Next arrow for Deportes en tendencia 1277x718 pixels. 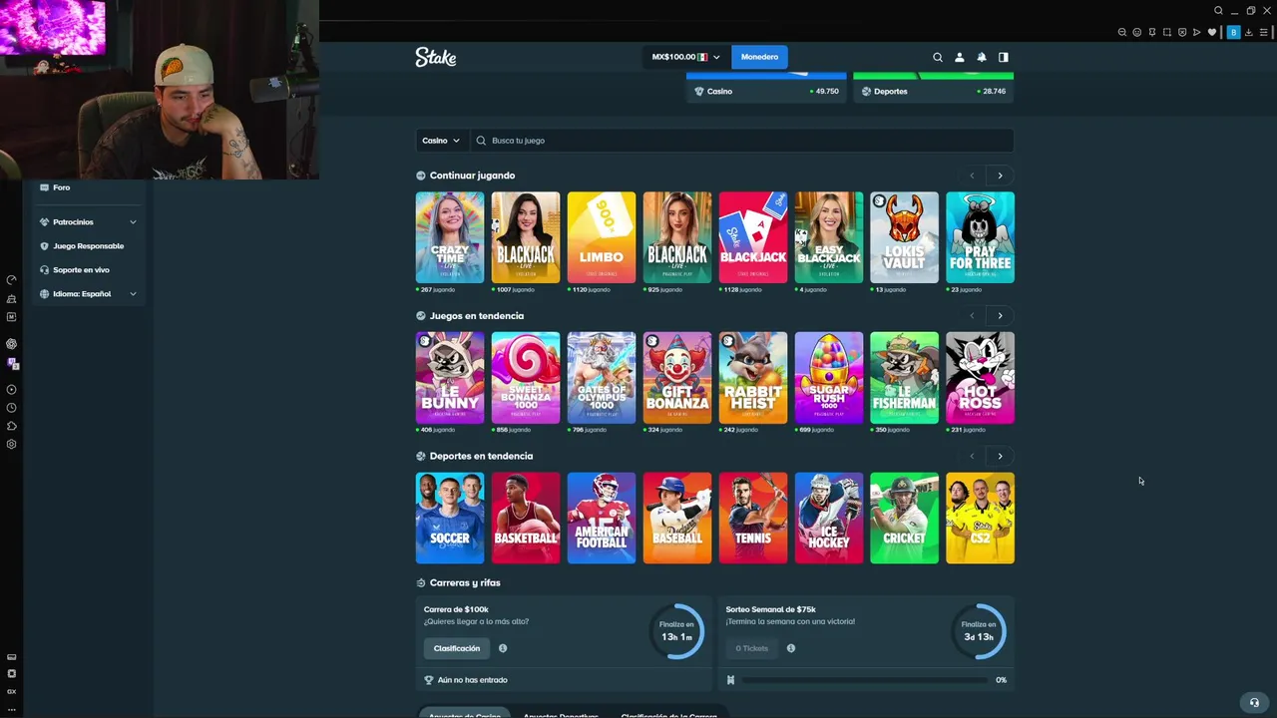click(1000, 456)
